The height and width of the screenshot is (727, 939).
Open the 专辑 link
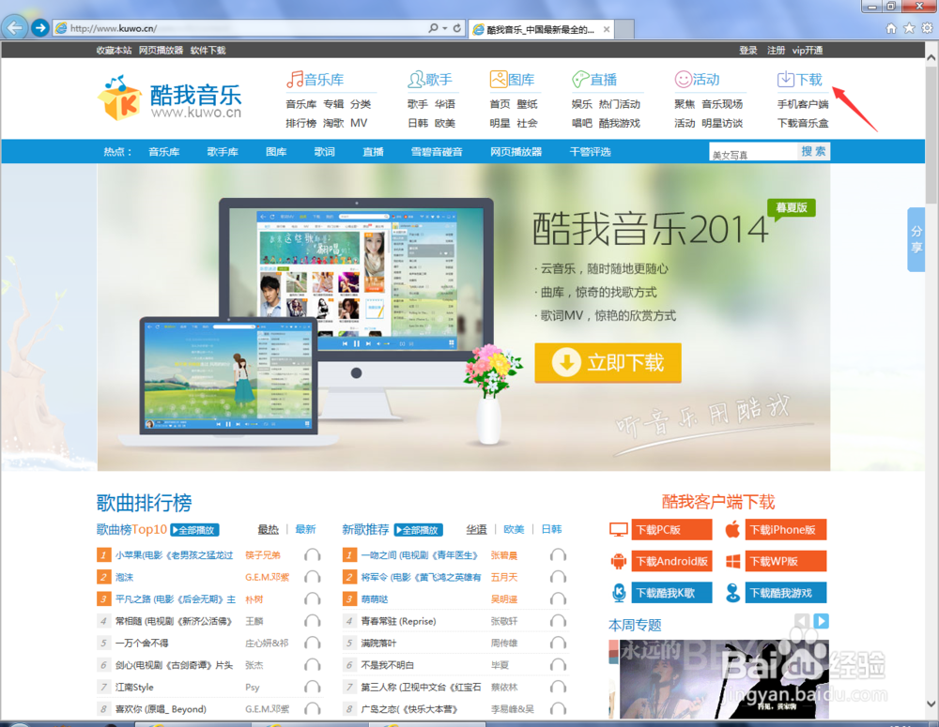click(x=333, y=104)
